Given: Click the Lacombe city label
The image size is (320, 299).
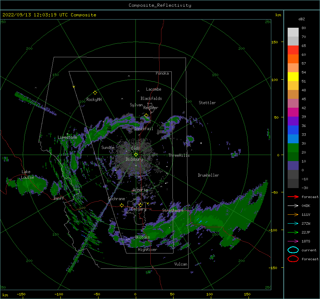Looking at the screenshot, I should 154,89.
